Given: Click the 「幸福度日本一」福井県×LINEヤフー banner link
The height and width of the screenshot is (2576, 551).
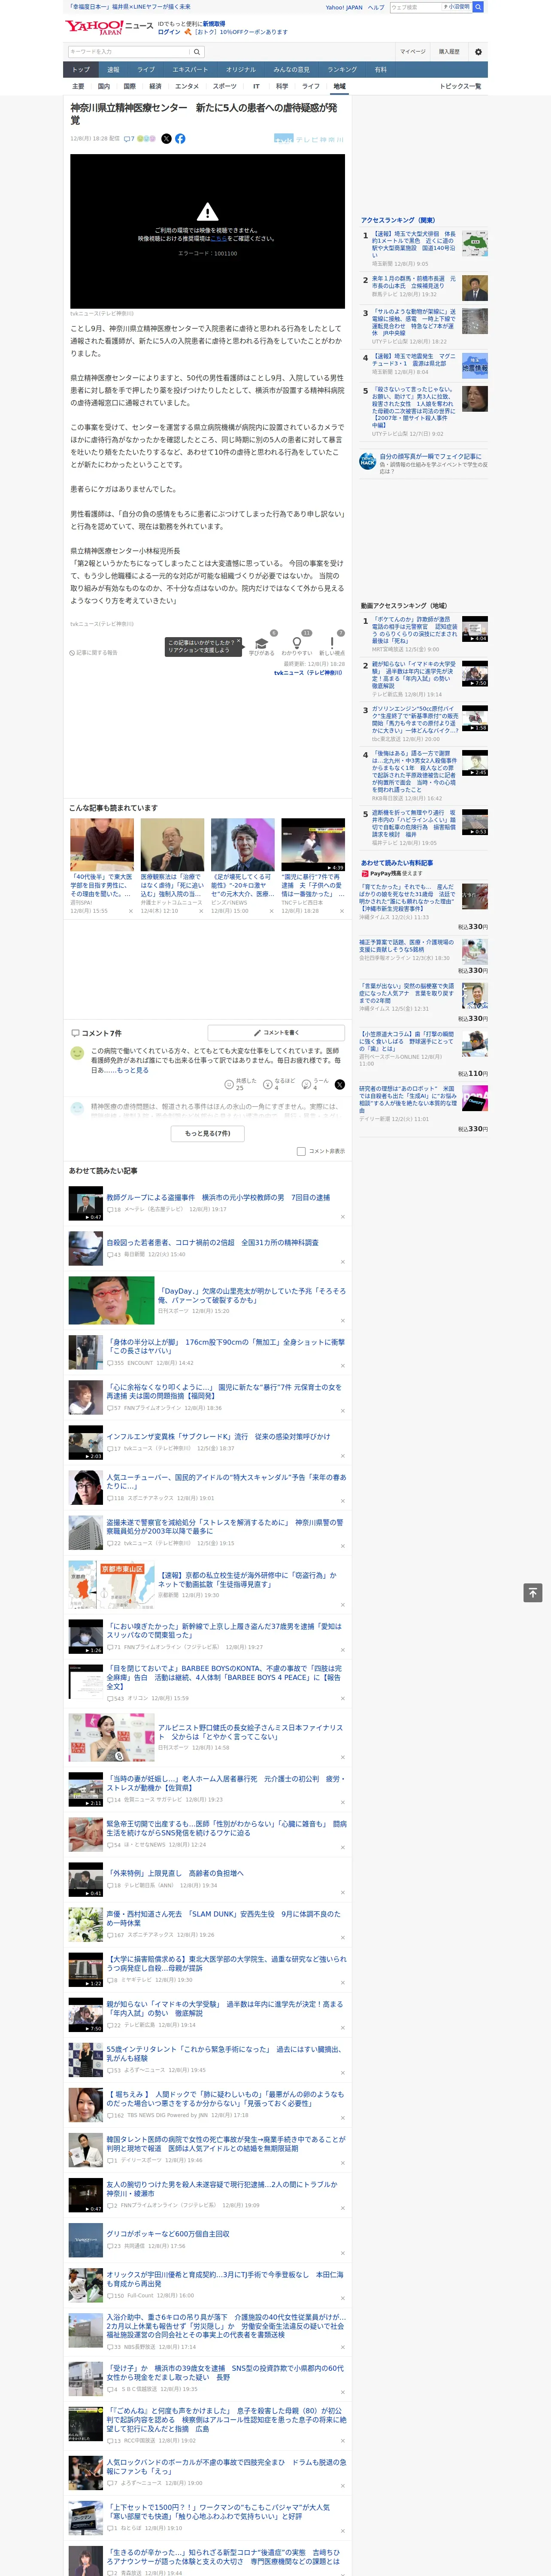Looking at the screenshot, I should coord(130,7).
